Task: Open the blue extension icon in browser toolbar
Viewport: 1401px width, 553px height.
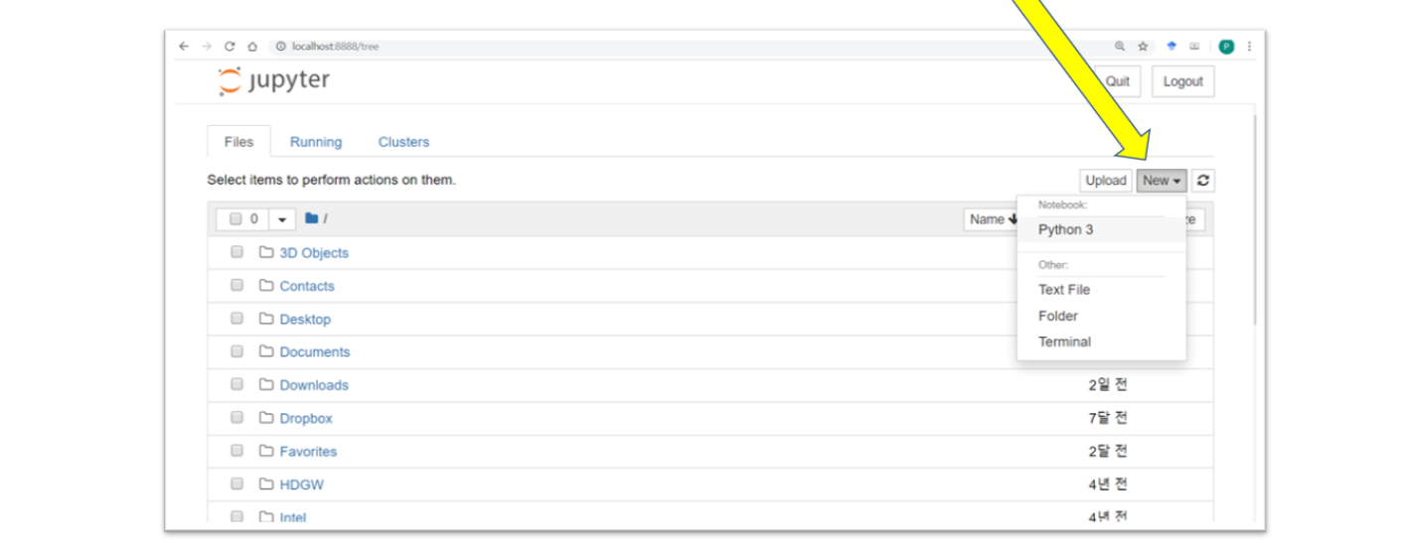Action: coord(1171,46)
